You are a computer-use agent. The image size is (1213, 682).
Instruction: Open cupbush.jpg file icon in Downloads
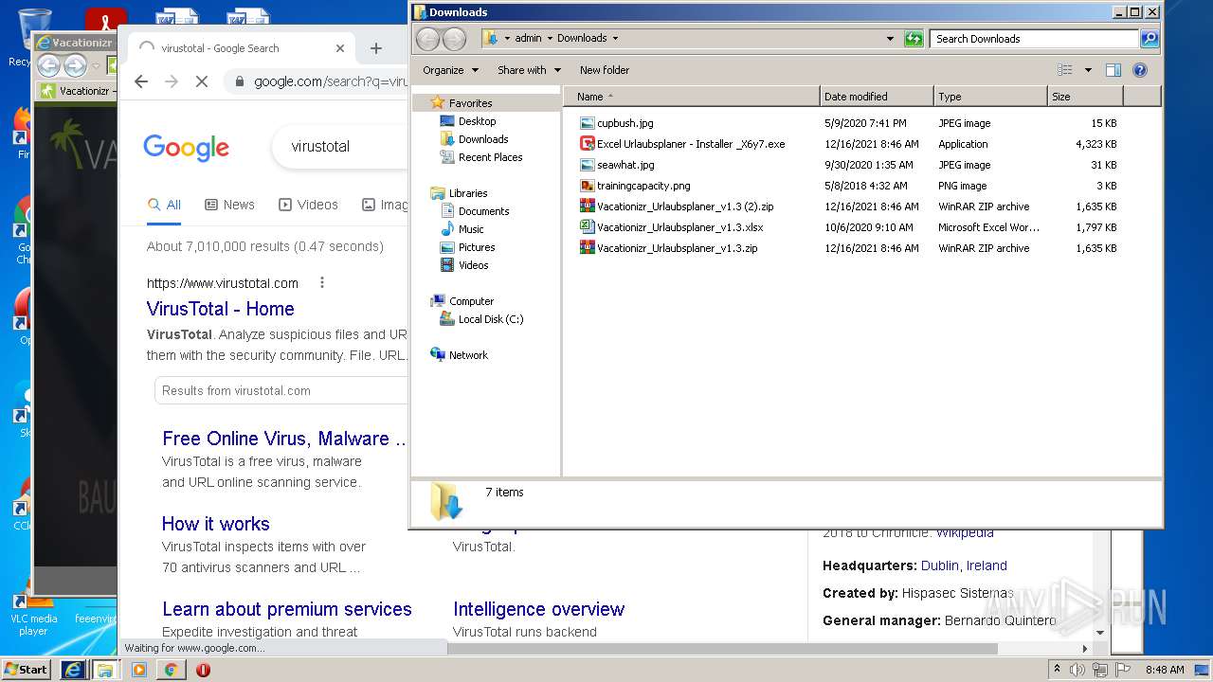587,123
